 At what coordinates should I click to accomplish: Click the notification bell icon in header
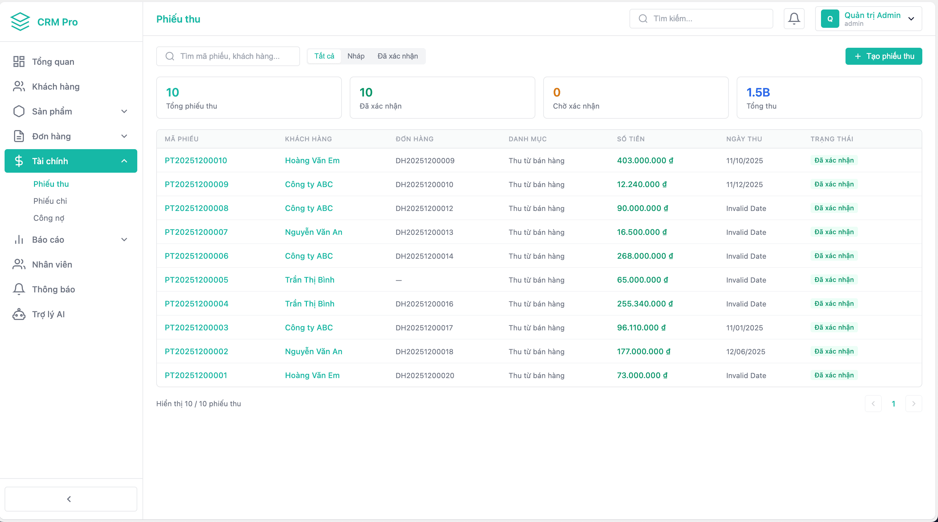[x=794, y=19]
